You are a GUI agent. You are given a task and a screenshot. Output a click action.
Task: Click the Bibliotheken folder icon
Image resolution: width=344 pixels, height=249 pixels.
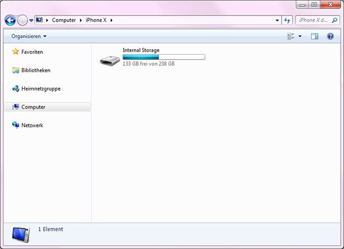pos(15,70)
